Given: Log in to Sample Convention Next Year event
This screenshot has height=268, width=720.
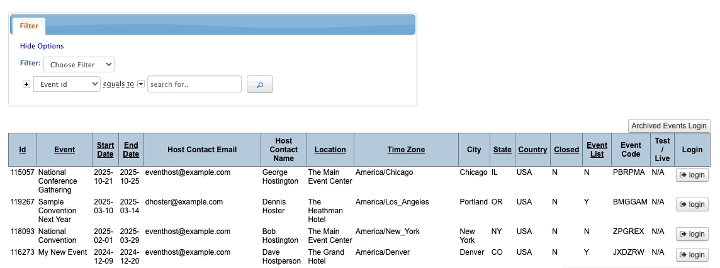Looking at the screenshot, I should 692,204.
